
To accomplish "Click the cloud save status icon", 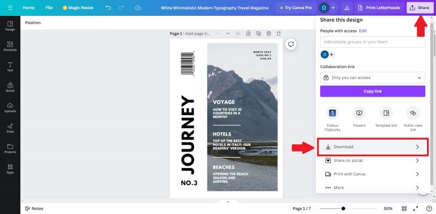I will [x=137, y=8].
